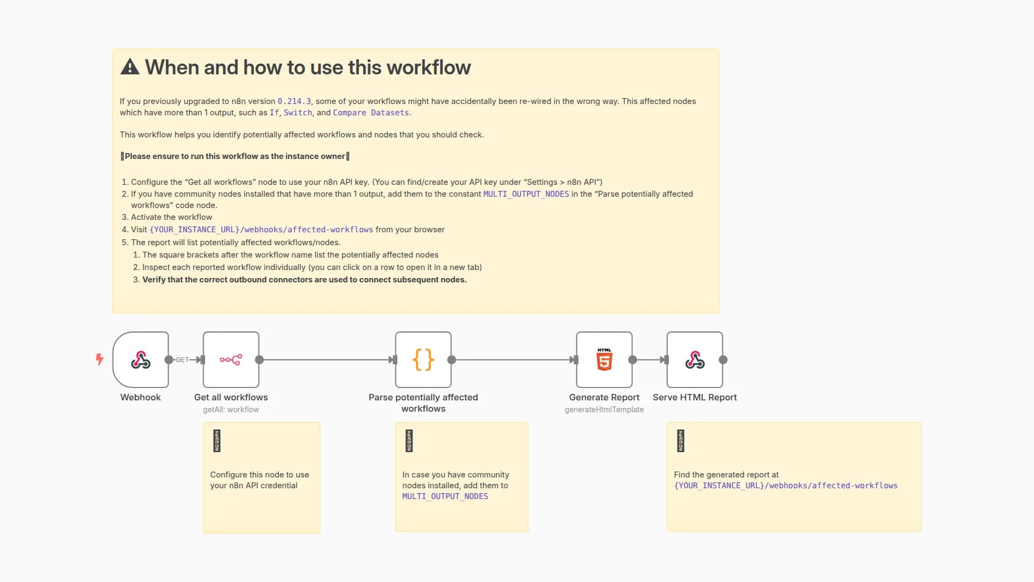Click the bold instance owner warning line

click(x=235, y=156)
